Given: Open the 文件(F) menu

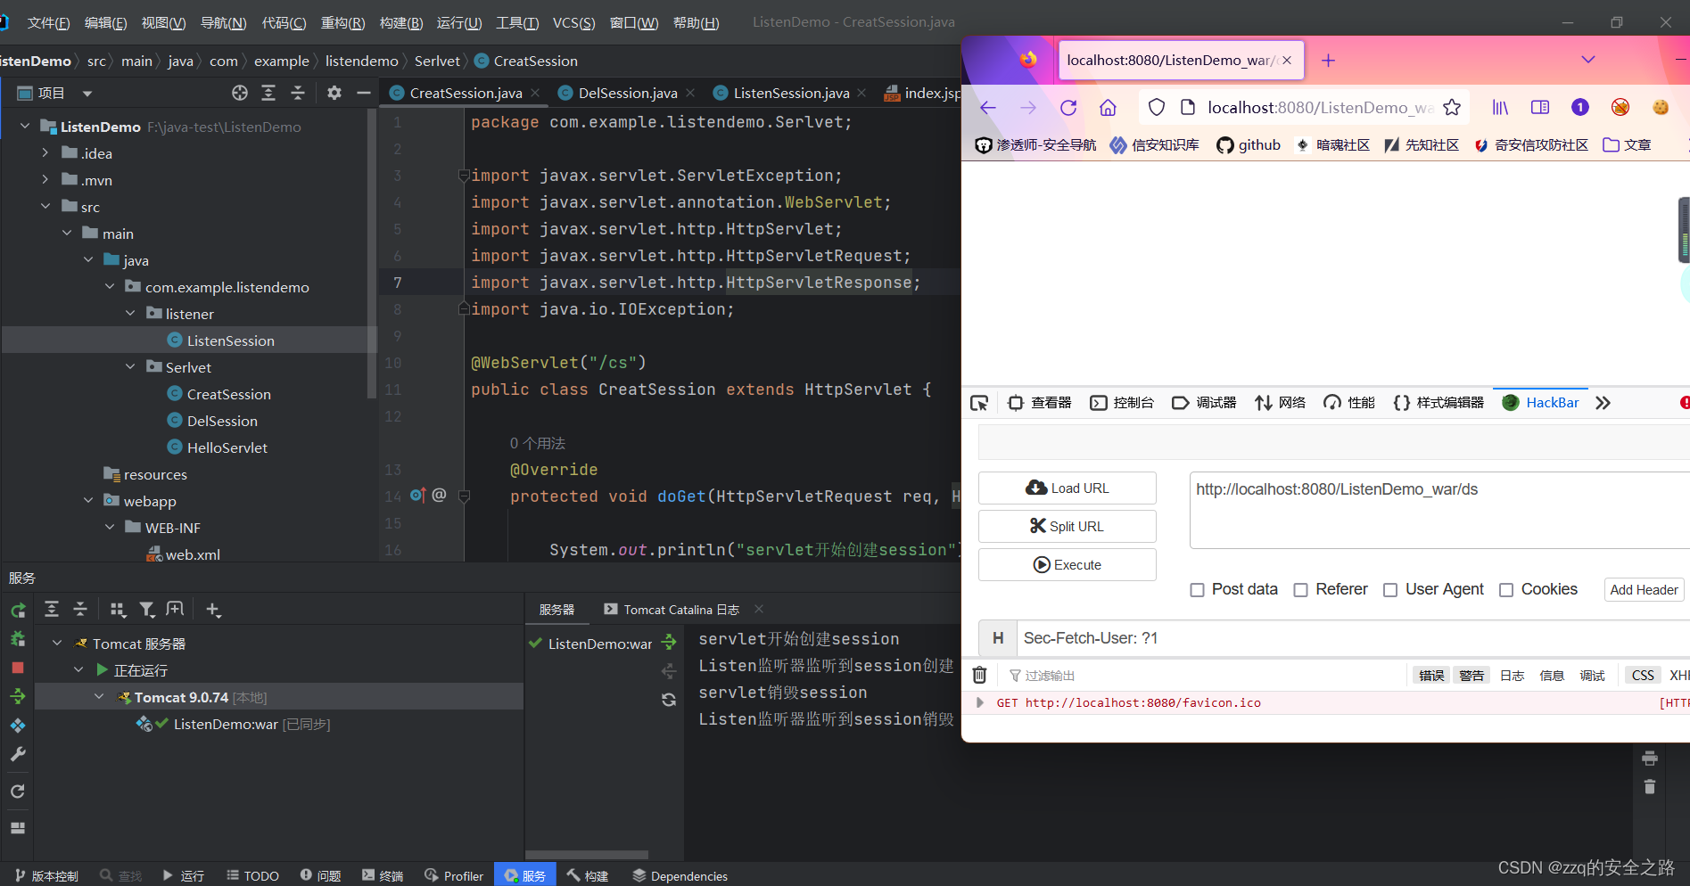Looking at the screenshot, I should point(48,22).
